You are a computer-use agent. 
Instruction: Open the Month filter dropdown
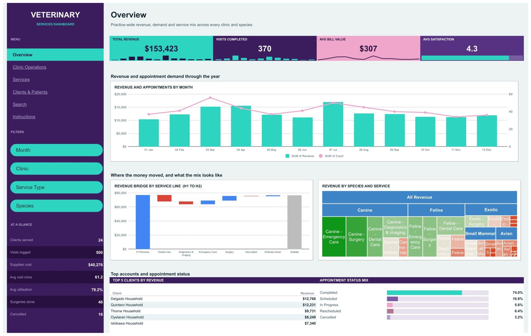tap(56, 150)
